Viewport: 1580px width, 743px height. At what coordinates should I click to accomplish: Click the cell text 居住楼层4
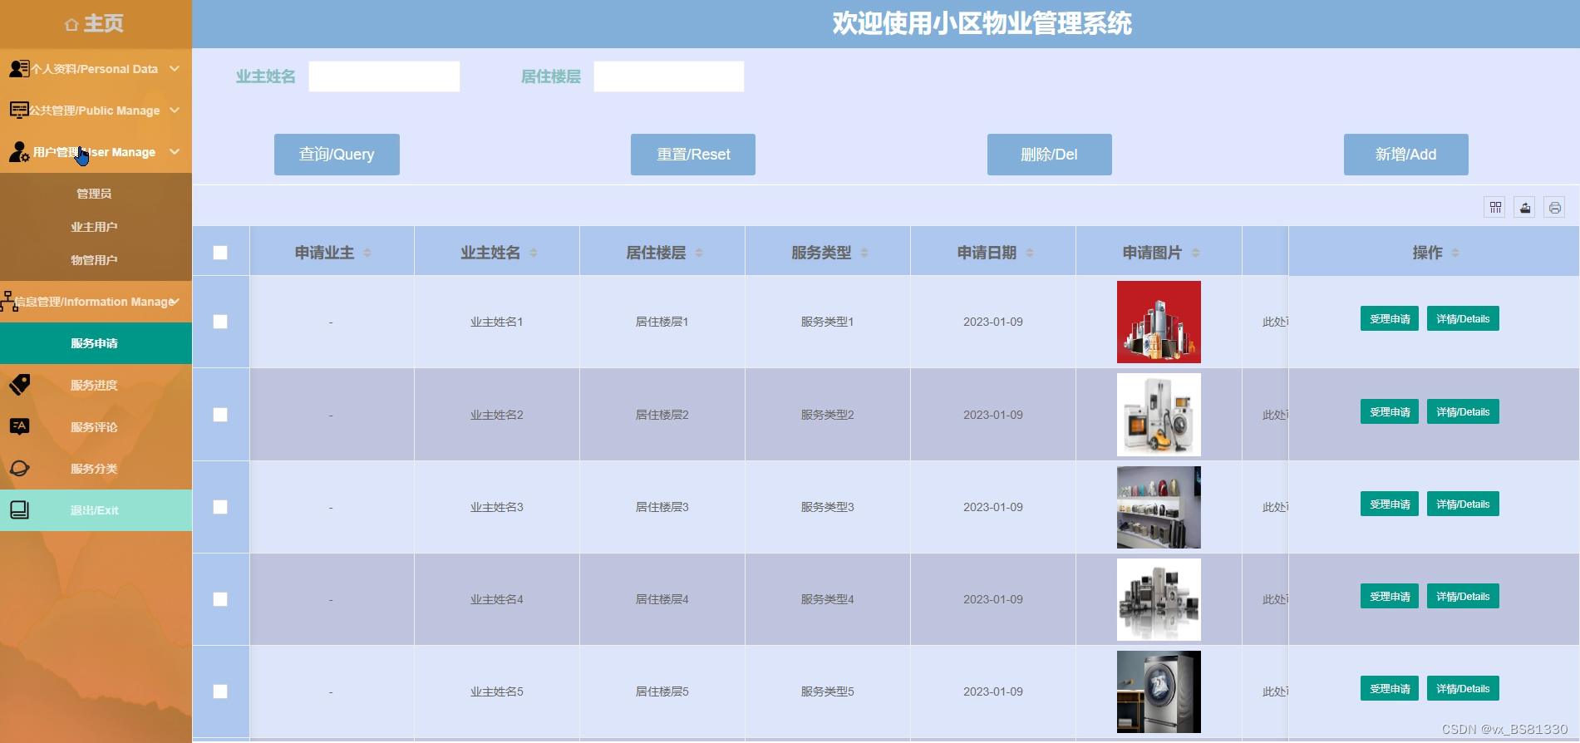[662, 599]
